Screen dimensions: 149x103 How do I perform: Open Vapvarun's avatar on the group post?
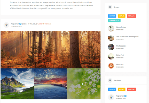(x=6, y=25)
